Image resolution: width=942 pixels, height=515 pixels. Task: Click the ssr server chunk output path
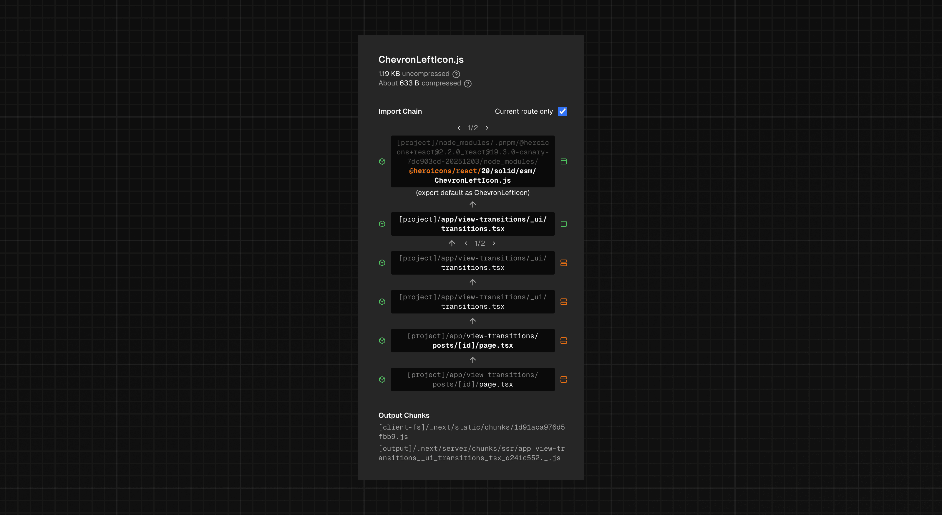pyautogui.click(x=471, y=453)
